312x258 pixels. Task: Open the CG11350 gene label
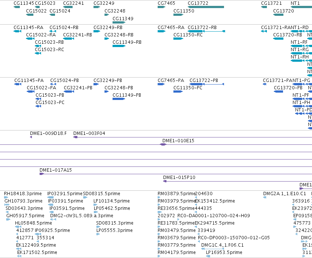[184, 11]
